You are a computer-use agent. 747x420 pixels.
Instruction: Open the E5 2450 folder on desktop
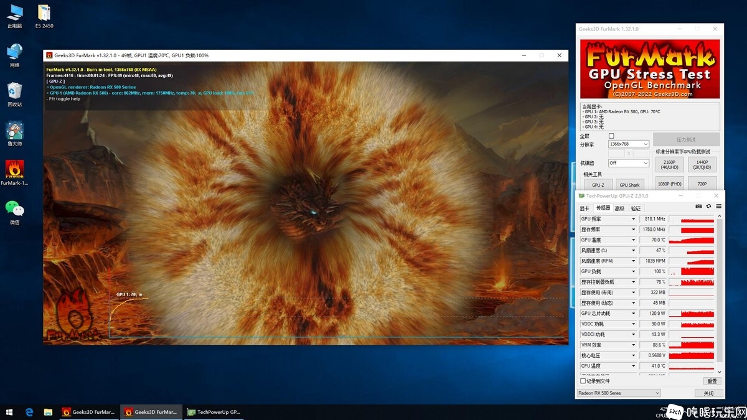pos(44,16)
